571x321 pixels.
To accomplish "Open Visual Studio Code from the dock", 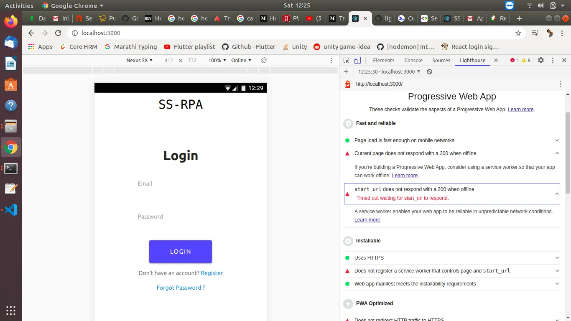I will click(x=11, y=209).
